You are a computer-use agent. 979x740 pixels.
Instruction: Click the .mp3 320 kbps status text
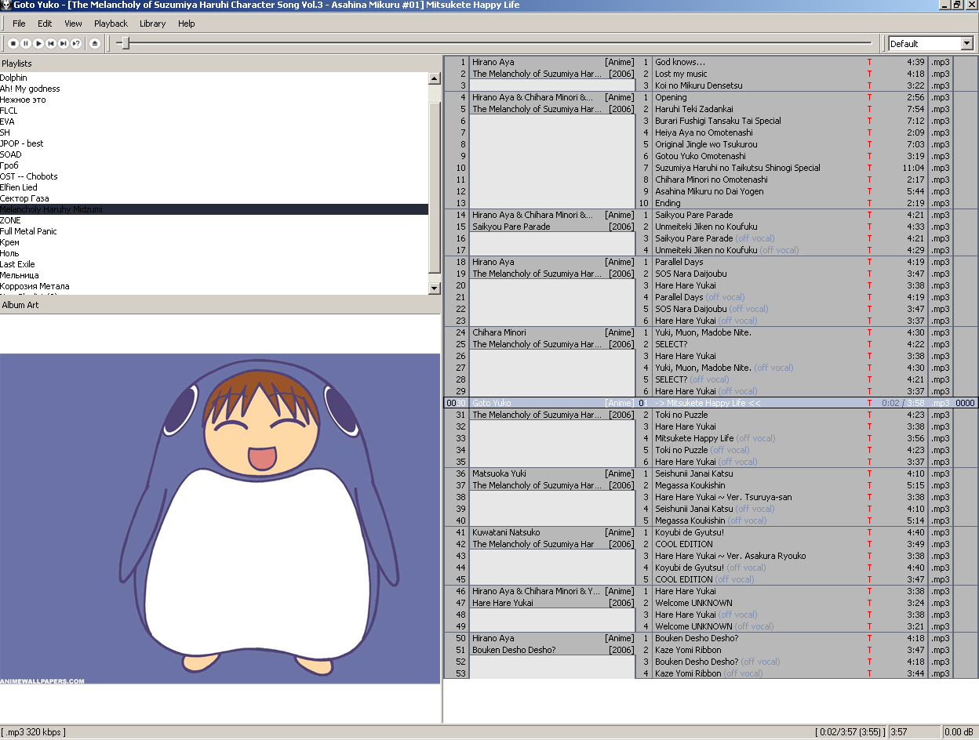pyautogui.click(x=34, y=732)
